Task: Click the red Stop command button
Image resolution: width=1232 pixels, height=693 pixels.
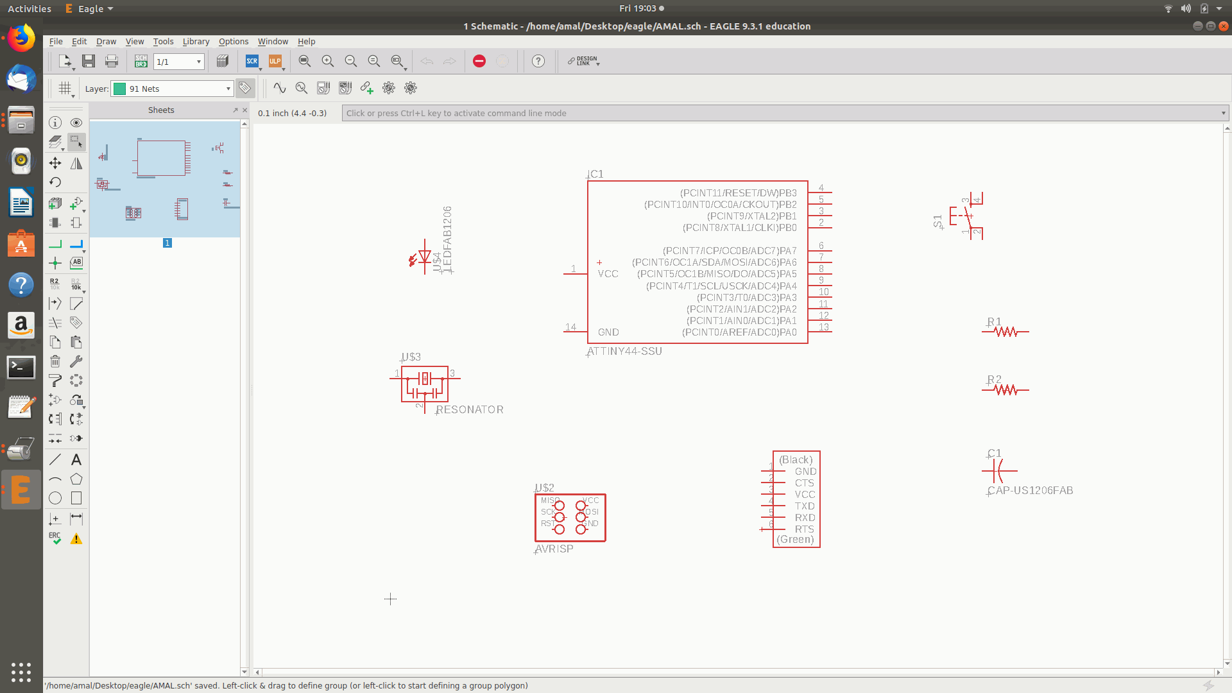Action: pyautogui.click(x=479, y=61)
